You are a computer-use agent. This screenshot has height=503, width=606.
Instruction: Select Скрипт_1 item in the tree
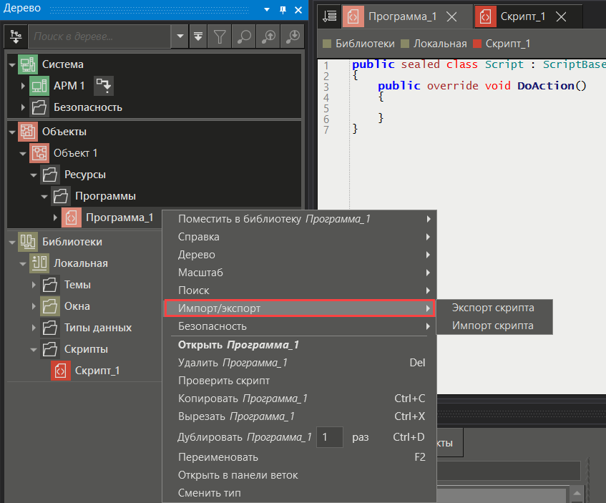[x=97, y=371]
